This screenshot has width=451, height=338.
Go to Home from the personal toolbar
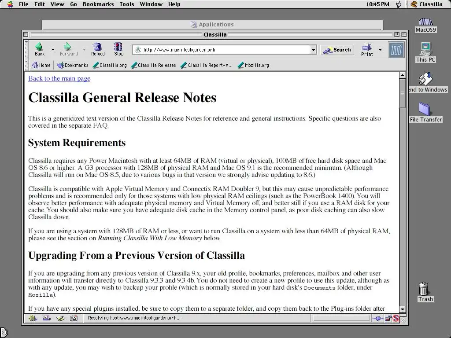point(41,65)
